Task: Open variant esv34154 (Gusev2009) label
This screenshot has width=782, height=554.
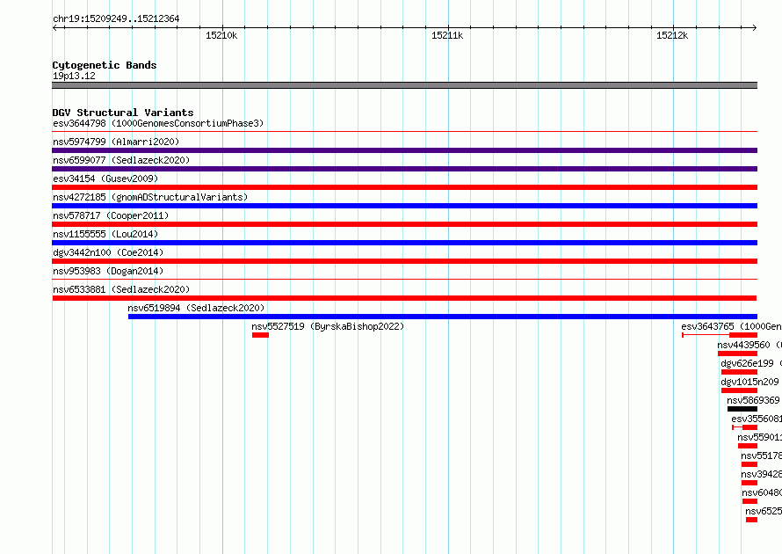Action: tap(105, 179)
